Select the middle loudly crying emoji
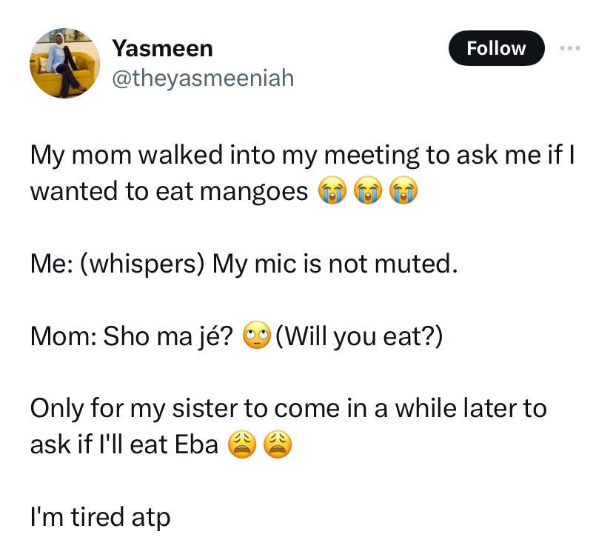 click(x=368, y=191)
